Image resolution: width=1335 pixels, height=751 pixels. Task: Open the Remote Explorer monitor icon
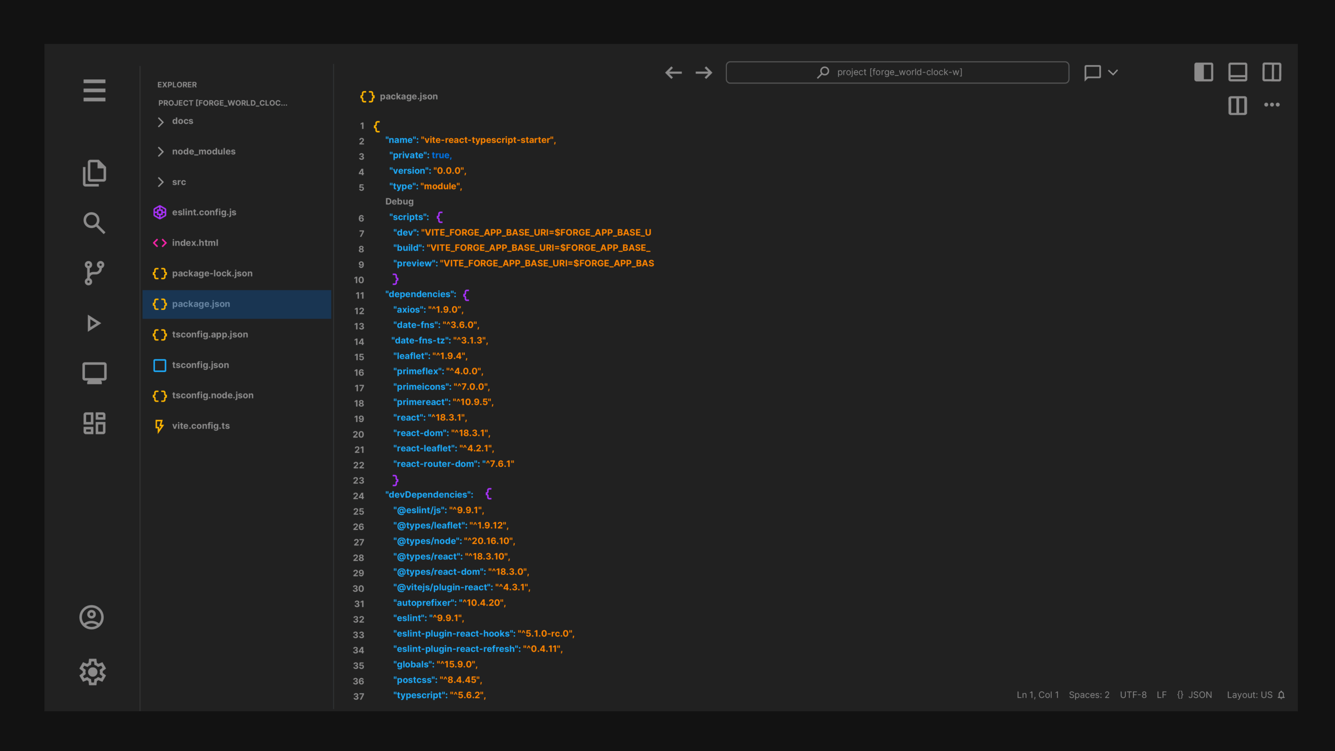click(x=94, y=373)
